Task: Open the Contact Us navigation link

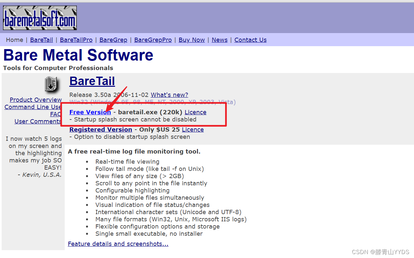Action: pyautogui.click(x=251, y=40)
